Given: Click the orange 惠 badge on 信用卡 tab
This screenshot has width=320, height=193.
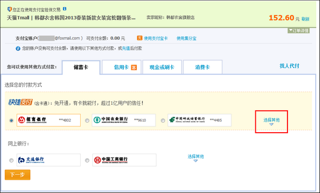Looking at the screenshot, I should point(134,67).
